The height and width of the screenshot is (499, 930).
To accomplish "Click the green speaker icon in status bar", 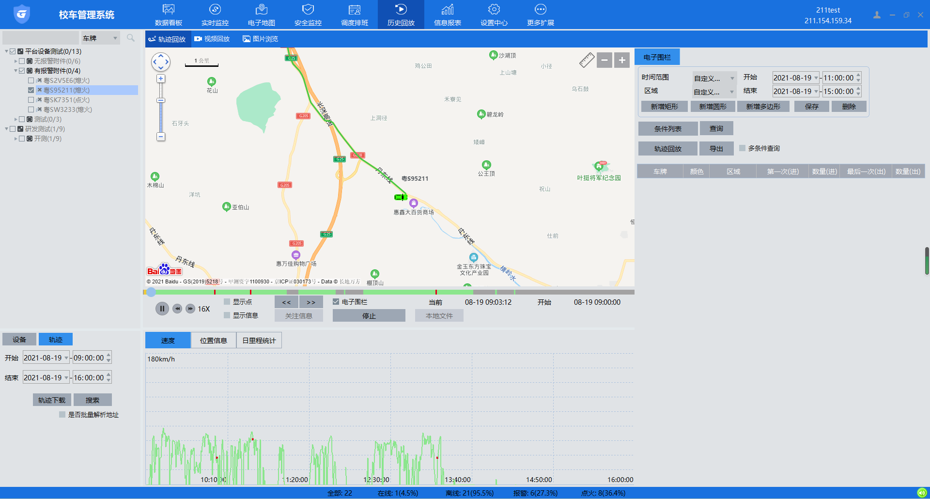I will [x=922, y=493].
